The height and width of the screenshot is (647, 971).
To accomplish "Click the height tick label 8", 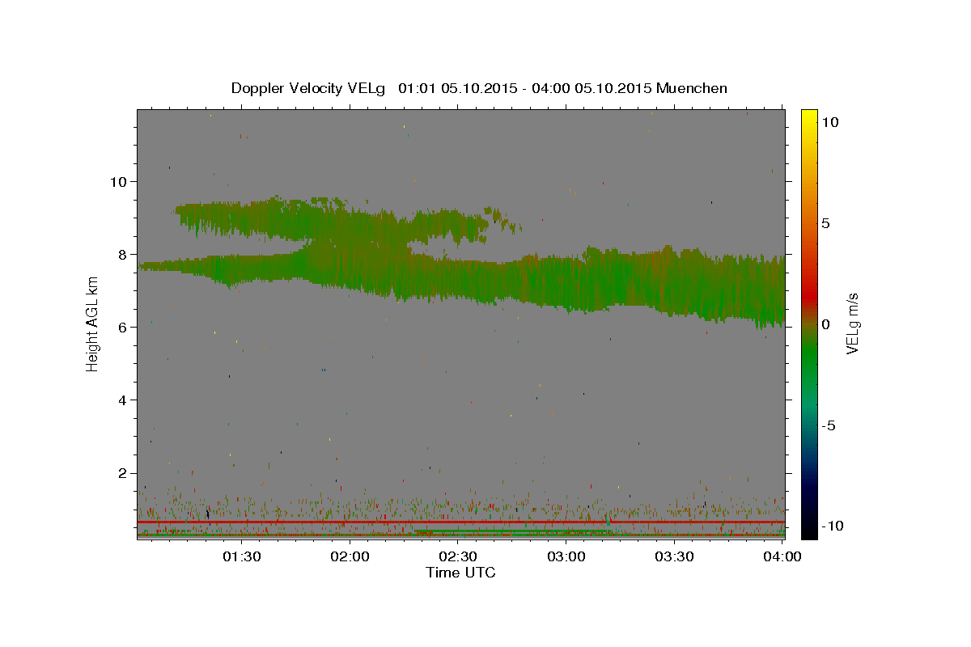I will click(x=122, y=254).
